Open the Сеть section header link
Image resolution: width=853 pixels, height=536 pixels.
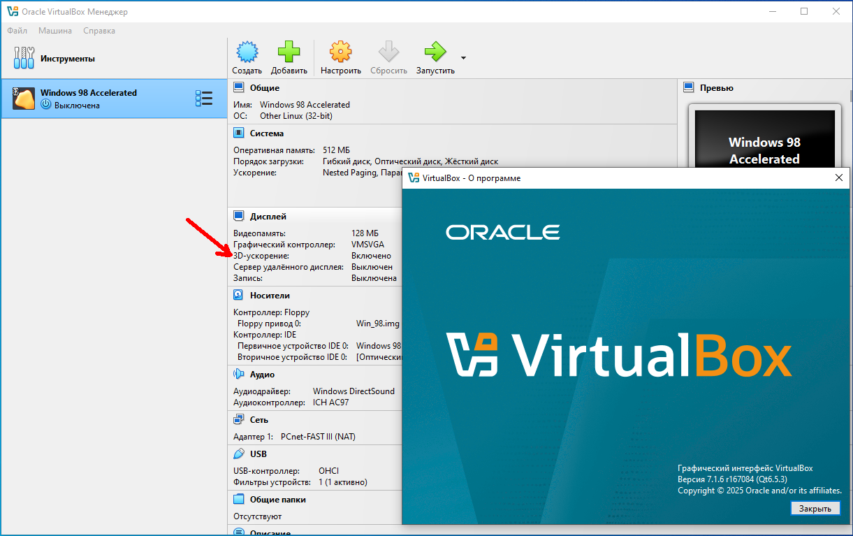click(259, 420)
